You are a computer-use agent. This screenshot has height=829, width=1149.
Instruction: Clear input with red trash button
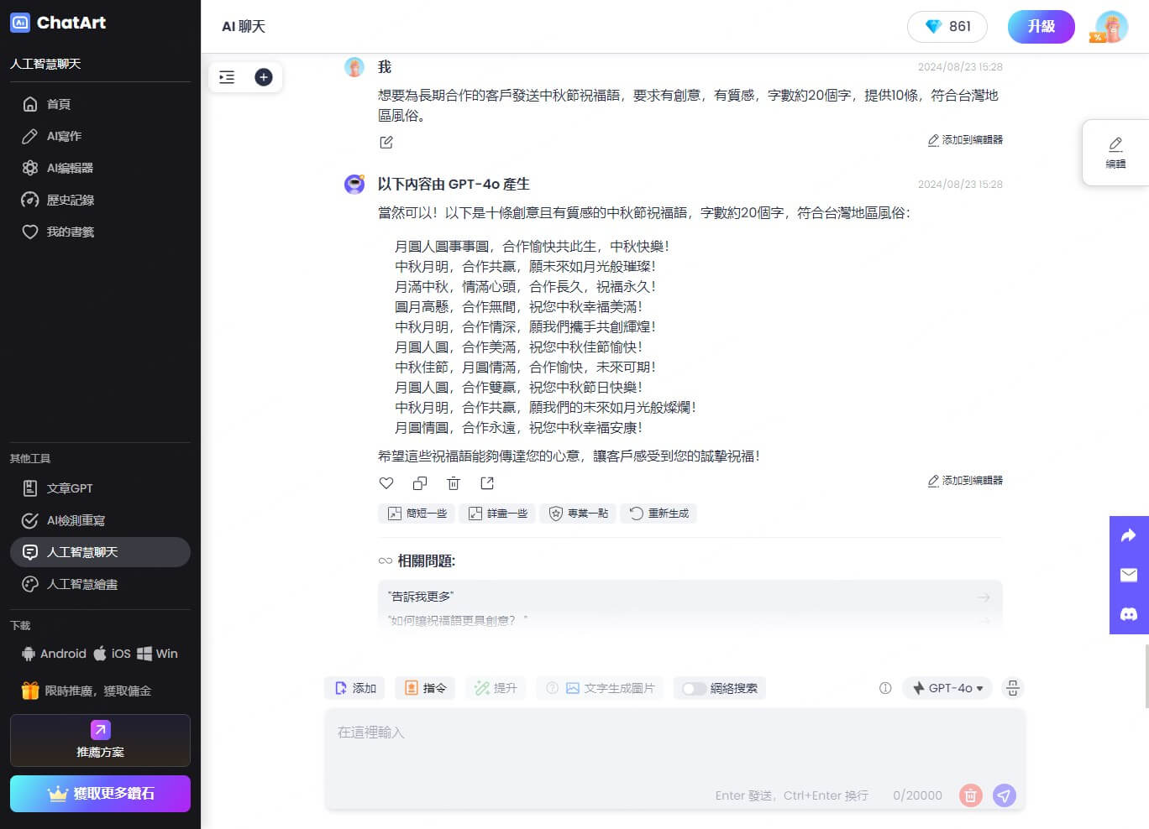pos(970,795)
